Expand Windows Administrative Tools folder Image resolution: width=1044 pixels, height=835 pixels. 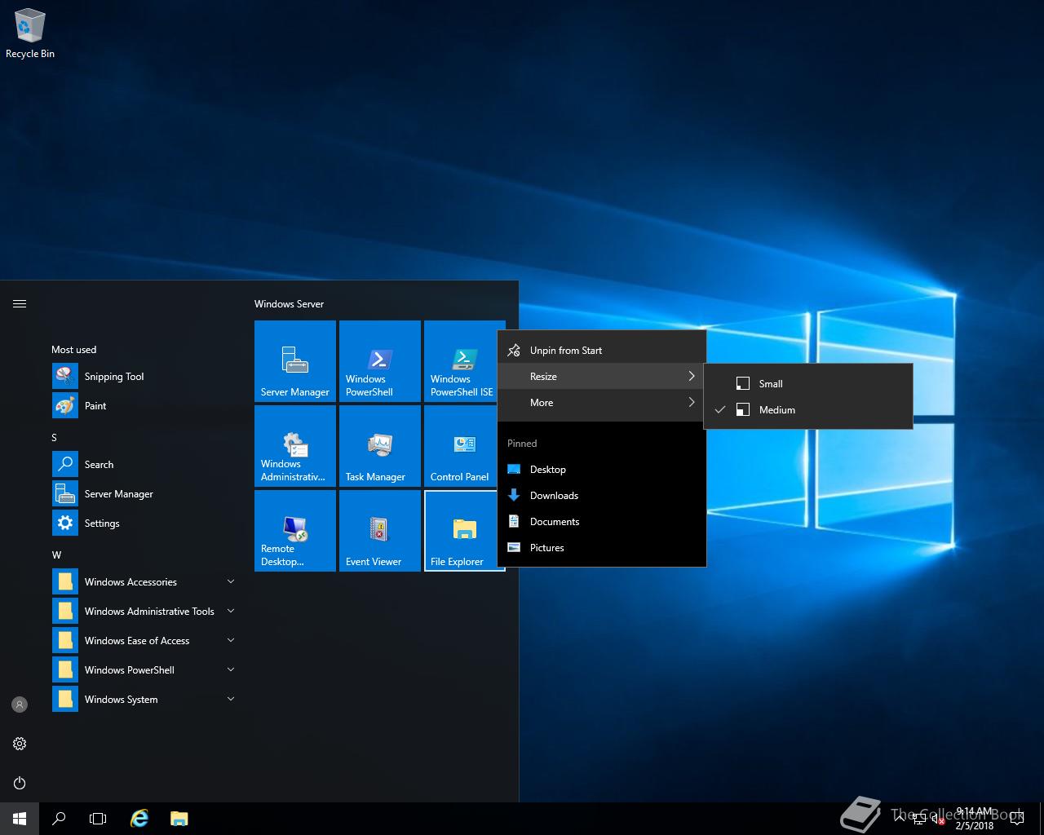(144, 611)
